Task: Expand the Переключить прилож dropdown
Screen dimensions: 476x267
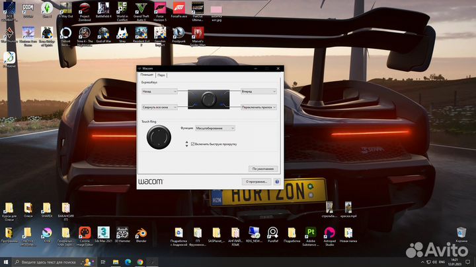Action: pyautogui.click(x=258, y=107)
